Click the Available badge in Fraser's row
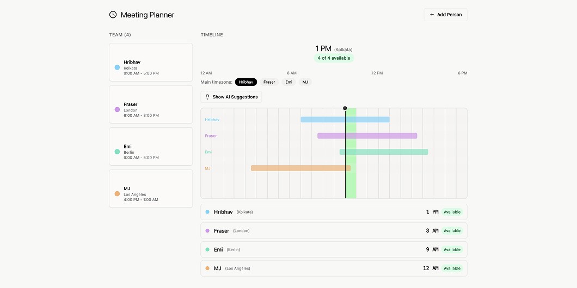Screen dimensions: 577x288 tap(452, 231)
